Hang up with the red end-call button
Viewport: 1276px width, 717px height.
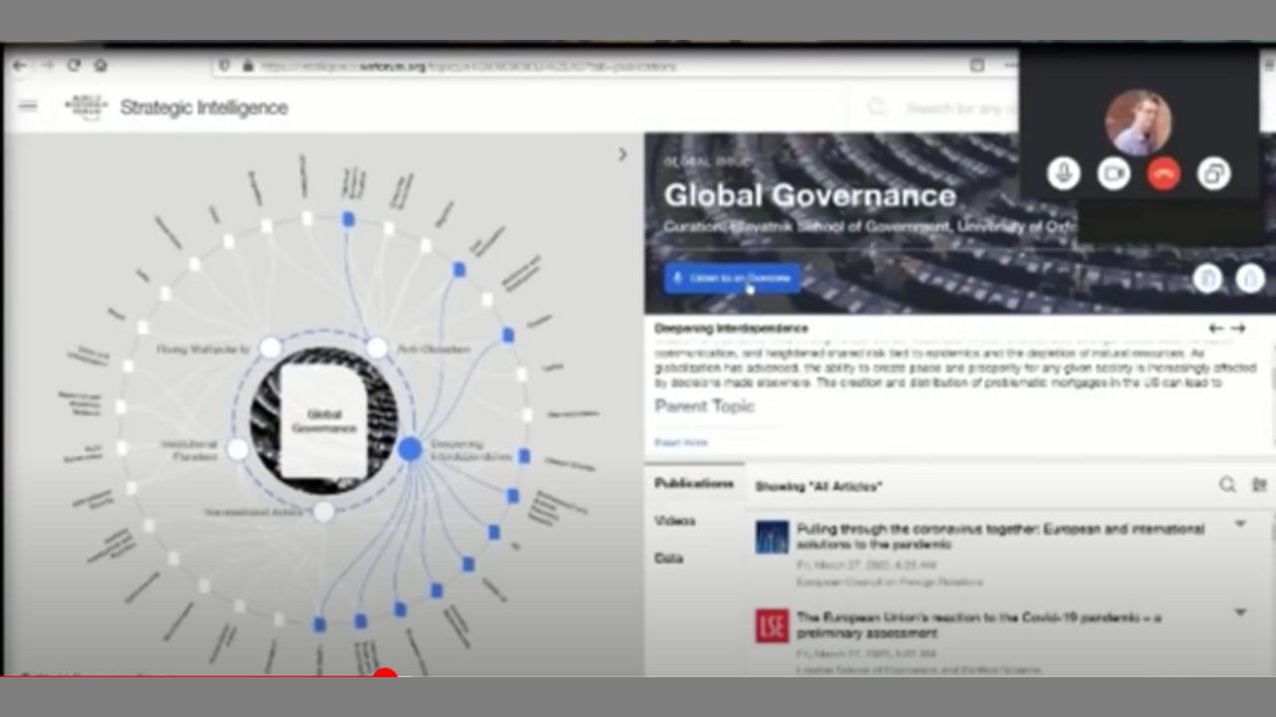[x=1163, y=173]
